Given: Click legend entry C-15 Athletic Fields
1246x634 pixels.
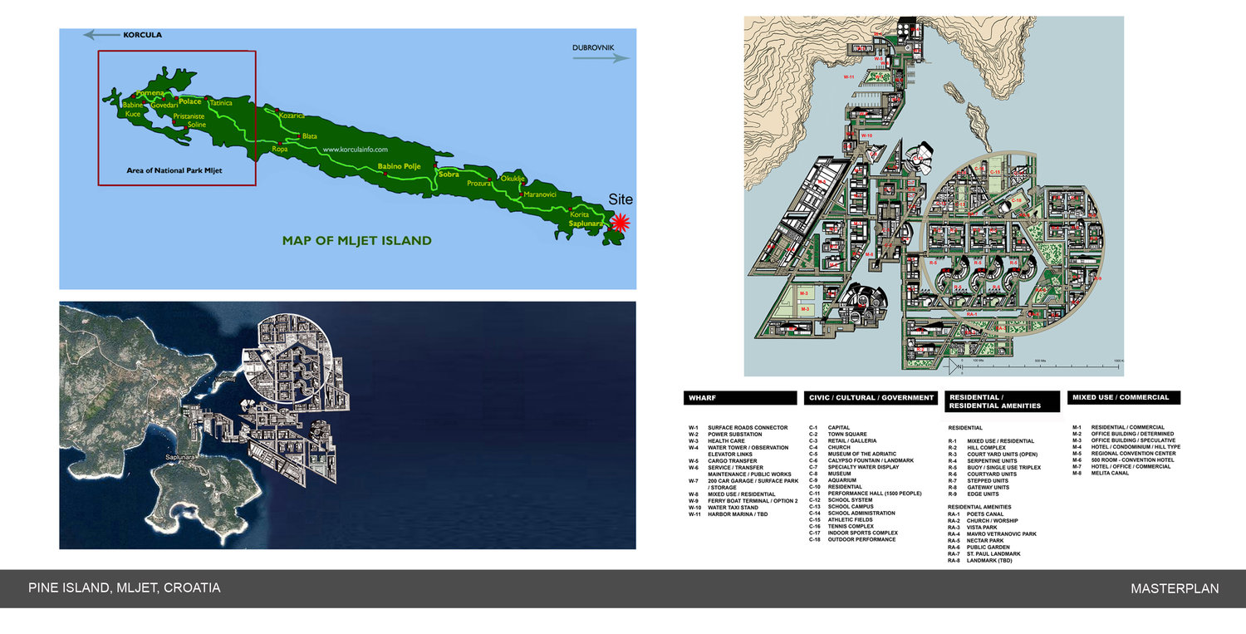Looking at the screenshot, I should [842, 521].
